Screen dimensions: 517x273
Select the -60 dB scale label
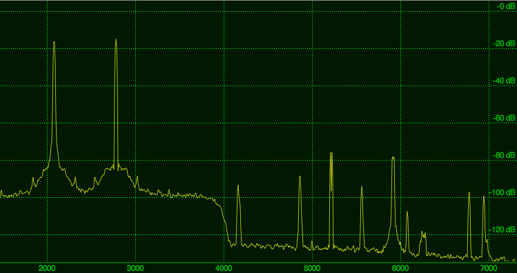click(x=503, y=118)
